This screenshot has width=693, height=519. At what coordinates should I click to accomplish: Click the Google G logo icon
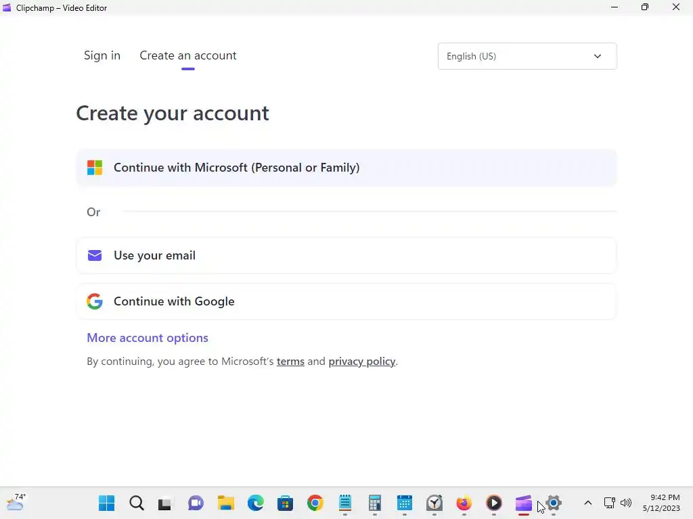(x=95, y=301)
